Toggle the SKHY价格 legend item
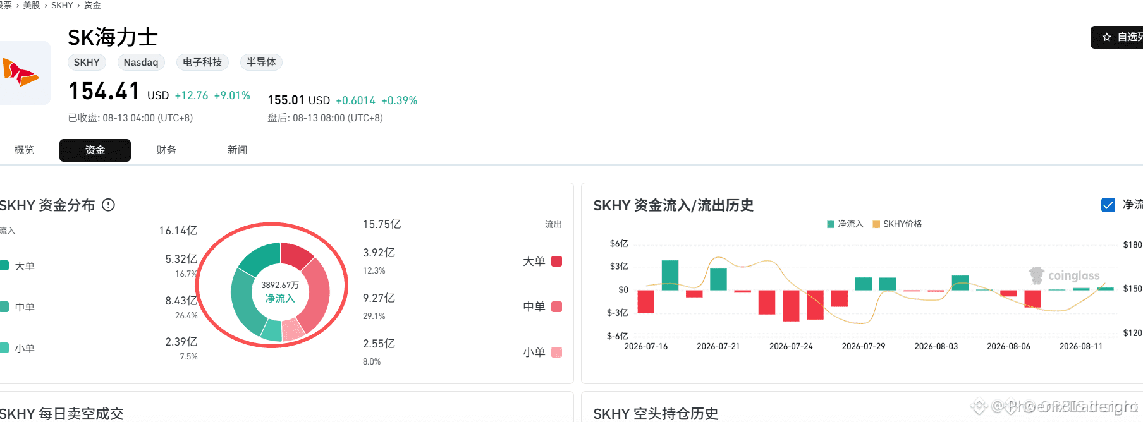The image size is (1143, 422). tap(897, 224)
